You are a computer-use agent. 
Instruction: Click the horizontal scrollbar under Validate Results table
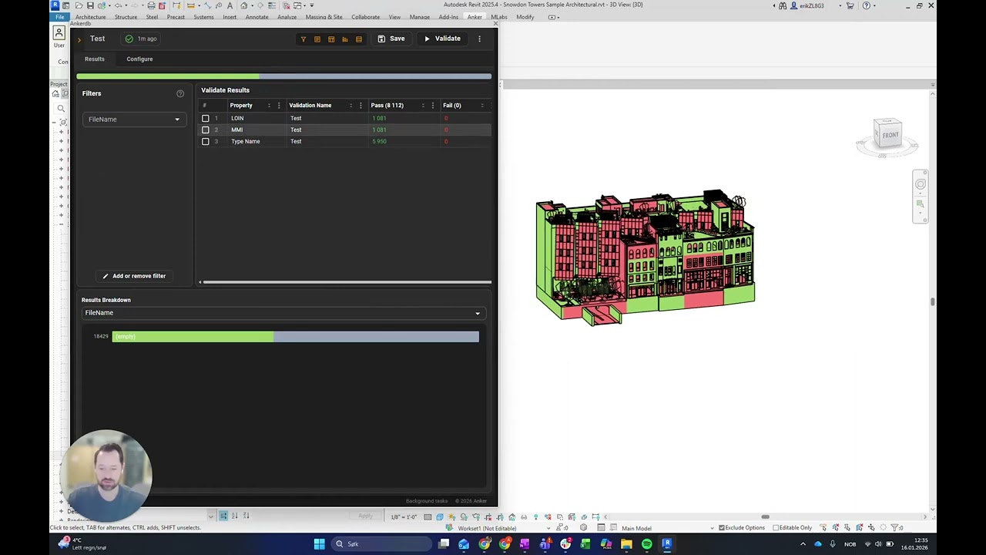[x=345, y=282]
